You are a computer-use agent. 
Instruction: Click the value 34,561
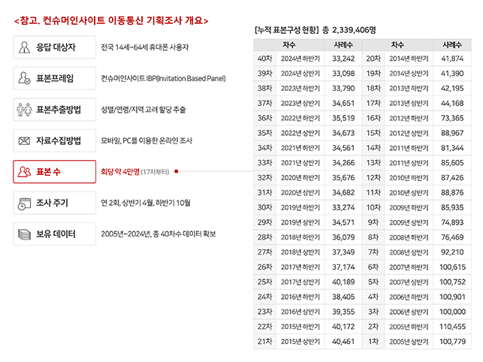(343, 148)
